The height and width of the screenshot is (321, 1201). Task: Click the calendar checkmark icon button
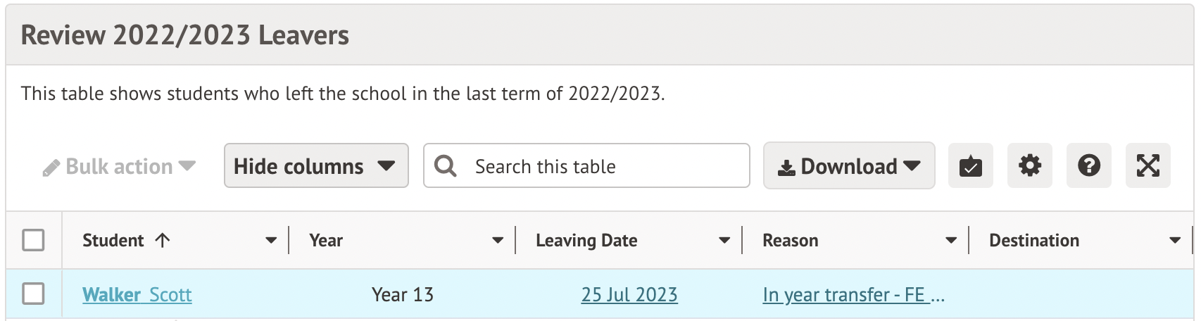point(970,166)
